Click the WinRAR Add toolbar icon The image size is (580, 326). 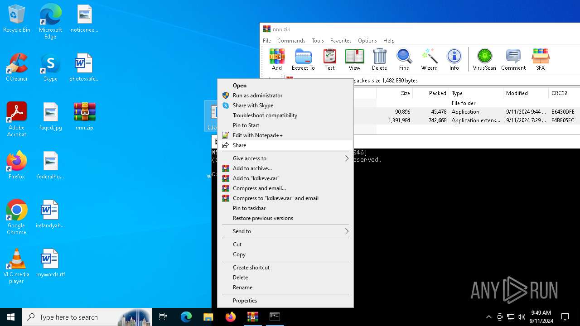[x=277, y=59]
